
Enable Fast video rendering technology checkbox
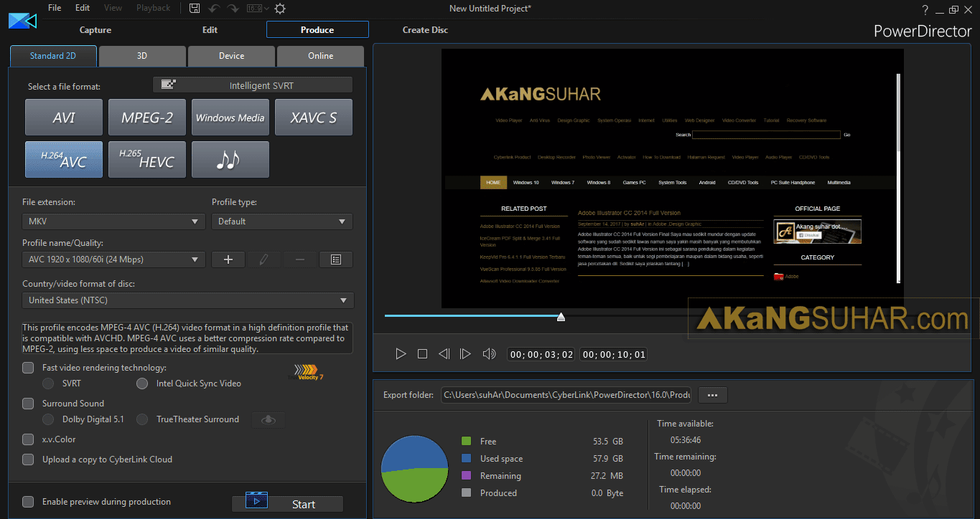(28, 368)
